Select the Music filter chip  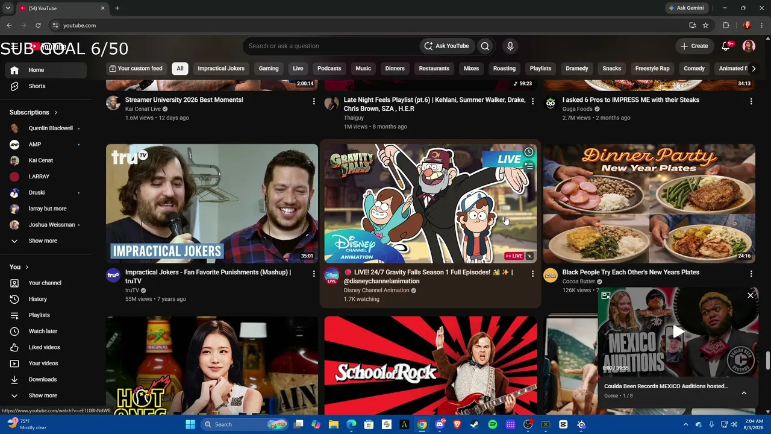point(363,68)
